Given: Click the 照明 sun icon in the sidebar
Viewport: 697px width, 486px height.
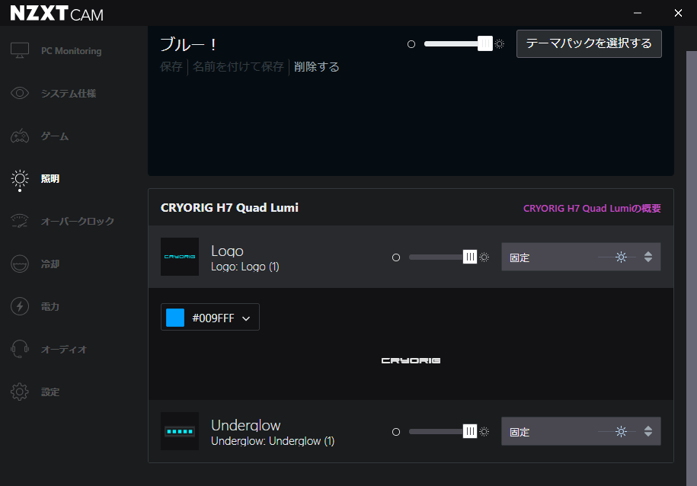Looking at the screenshot, I should (20, 178).
